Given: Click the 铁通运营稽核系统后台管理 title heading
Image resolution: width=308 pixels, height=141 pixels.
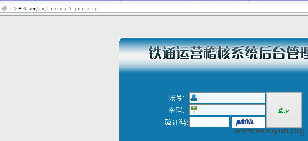Looking at the screenshot, I should (x=228, y=53).
